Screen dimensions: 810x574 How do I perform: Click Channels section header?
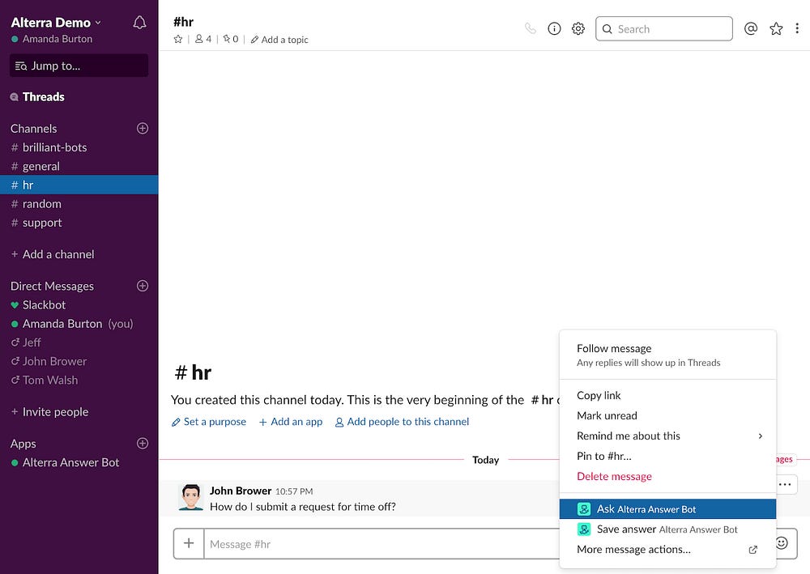coord(33,128)
